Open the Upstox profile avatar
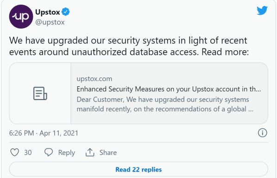The width and height of the screenshot is (277, 178). pyautogui.click(x=21, y=17)
